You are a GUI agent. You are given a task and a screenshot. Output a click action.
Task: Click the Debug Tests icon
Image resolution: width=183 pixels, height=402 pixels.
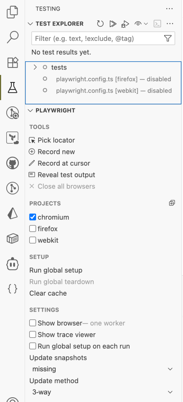(125, 24)
